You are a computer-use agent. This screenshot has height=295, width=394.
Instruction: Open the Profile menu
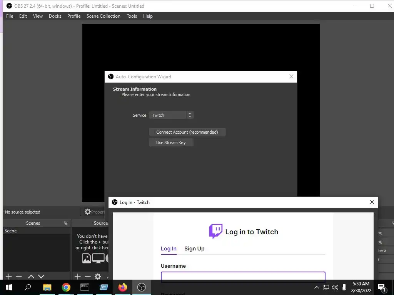coord(74,16)
